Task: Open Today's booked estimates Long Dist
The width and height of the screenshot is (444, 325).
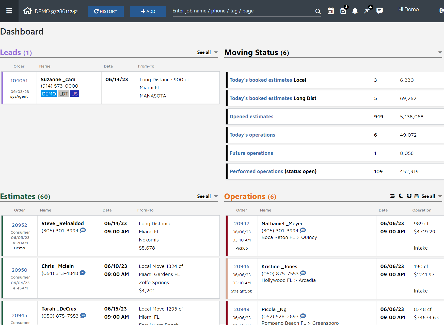Action: click(273, 98)
